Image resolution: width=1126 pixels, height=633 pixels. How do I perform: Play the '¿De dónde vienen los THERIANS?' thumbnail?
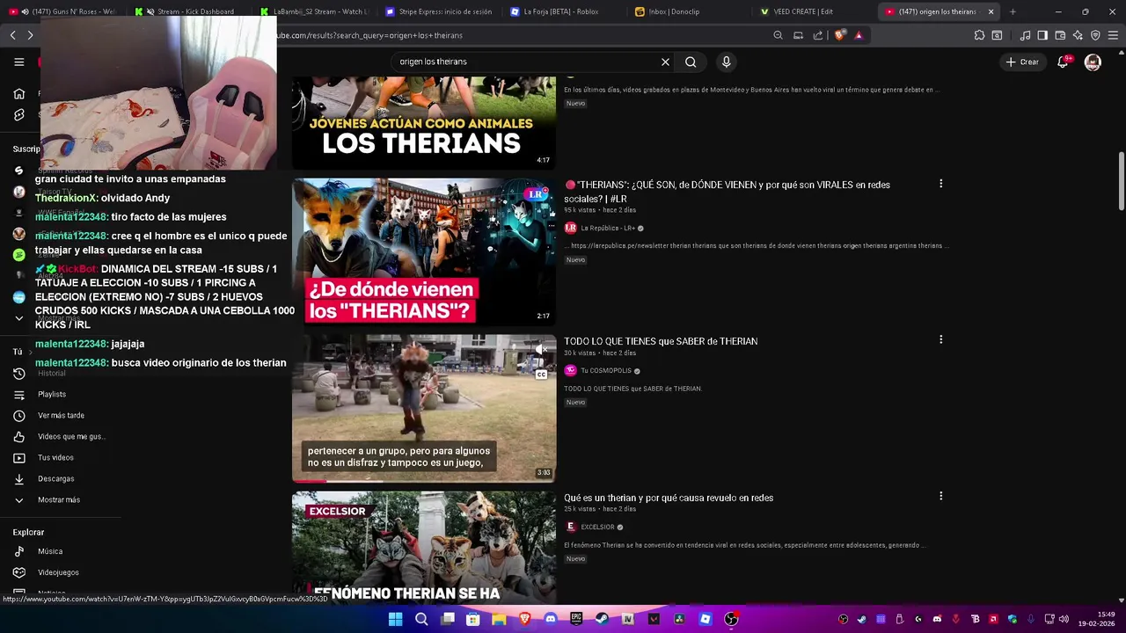coord(424,251)
